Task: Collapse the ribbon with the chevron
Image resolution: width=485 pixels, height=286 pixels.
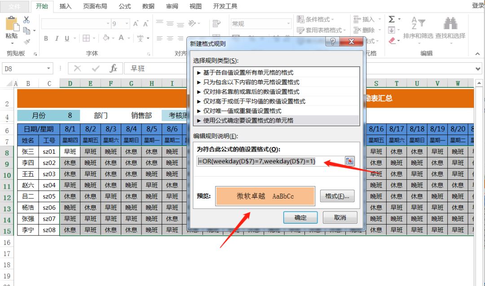Action: pyautogui.click(x=477, y=53)
